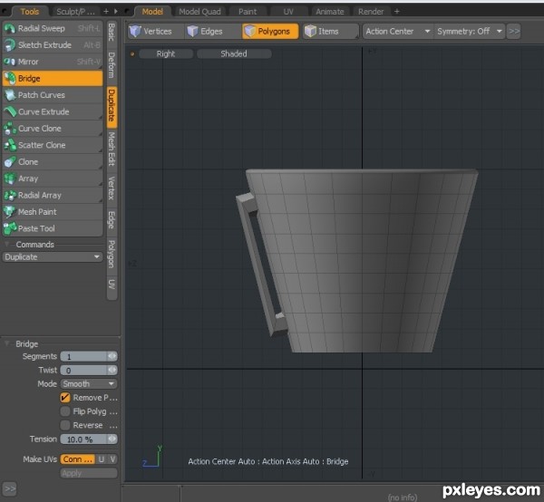
Task: Click the left tab scroll arrow
Action: coord(116,12)
